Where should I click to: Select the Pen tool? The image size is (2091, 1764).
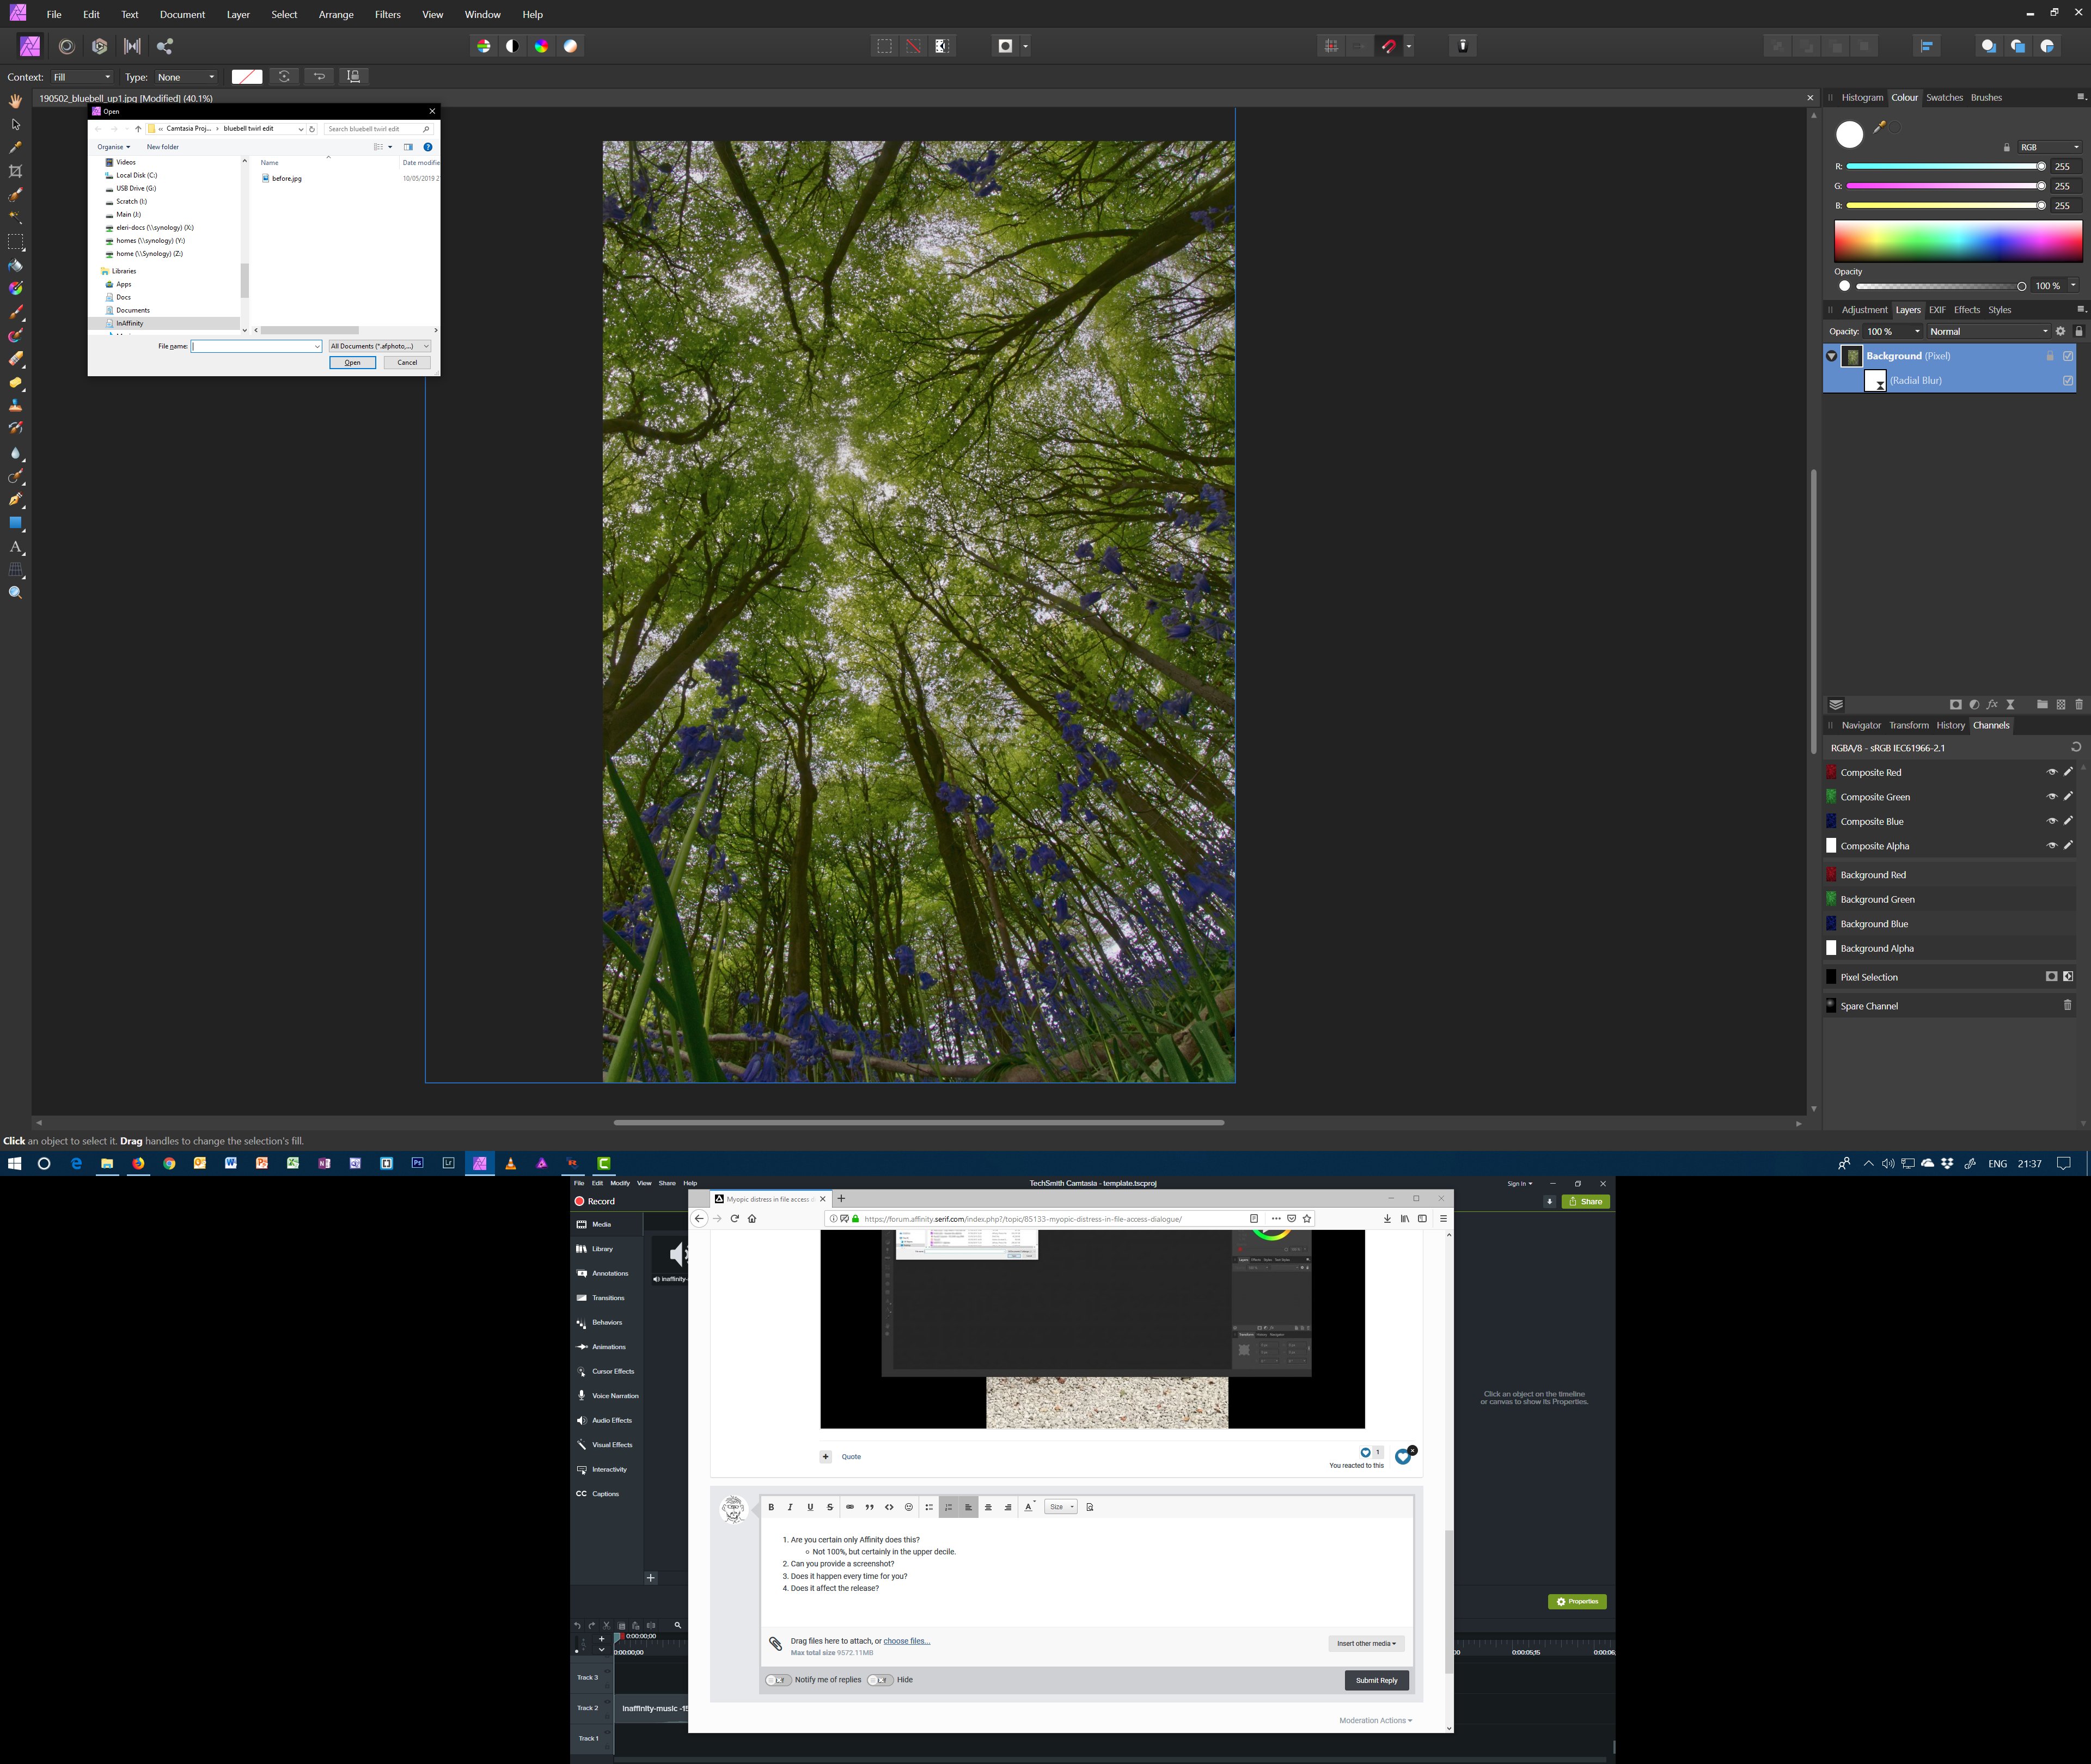[15, 499]
